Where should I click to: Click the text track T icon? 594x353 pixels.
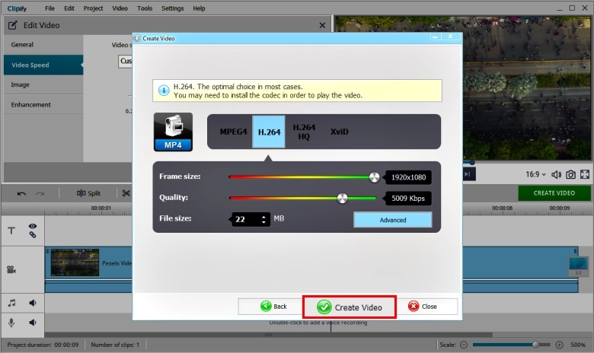pos(11,231)
